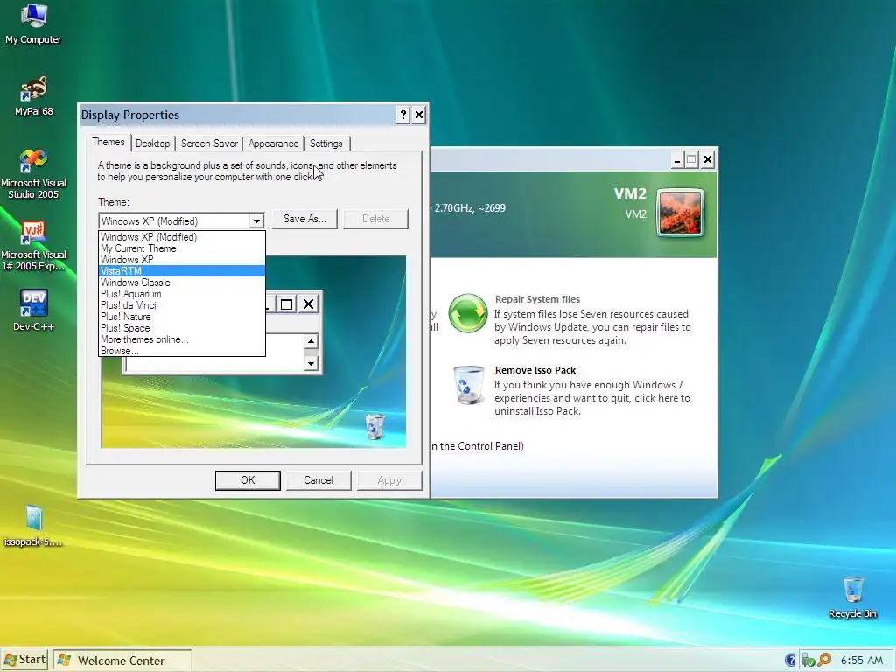Click the Repair System files green icon
This screenshot has width=896, height=672.
[468, 313]
